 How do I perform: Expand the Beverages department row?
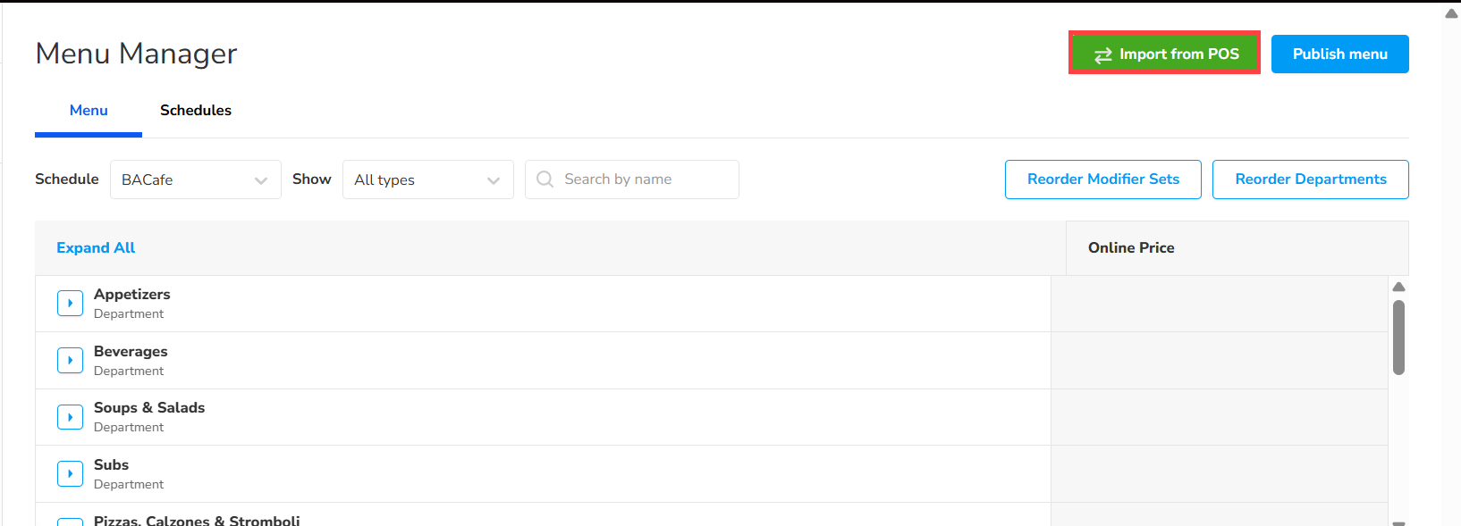70,360
